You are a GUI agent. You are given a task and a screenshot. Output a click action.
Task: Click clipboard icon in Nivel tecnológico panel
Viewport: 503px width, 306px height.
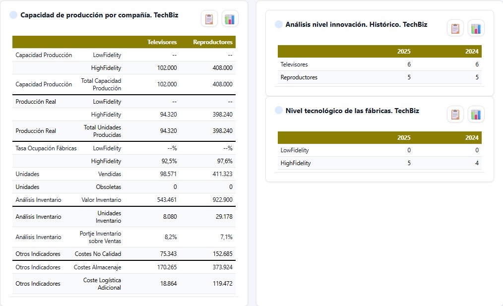(455, 114)
